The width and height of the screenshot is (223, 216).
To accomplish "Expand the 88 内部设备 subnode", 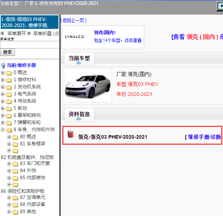I will click(9, 205).
